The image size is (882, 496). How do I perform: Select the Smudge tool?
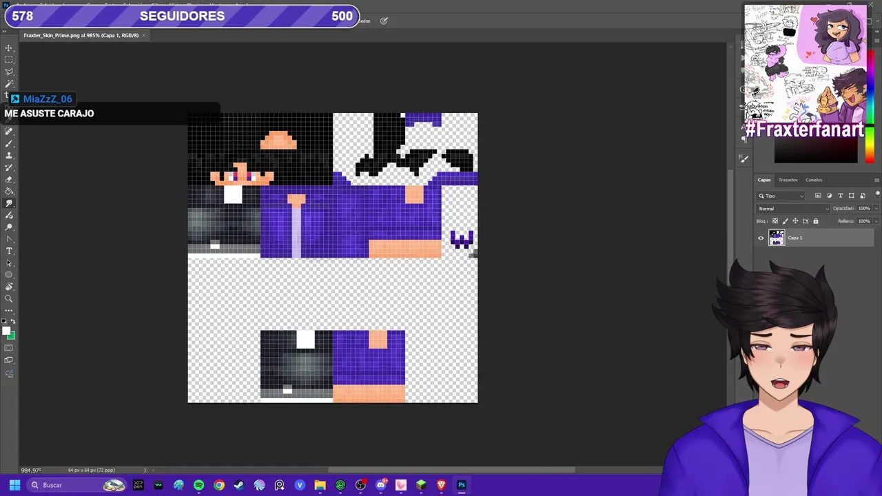click(x=9, y=203)
